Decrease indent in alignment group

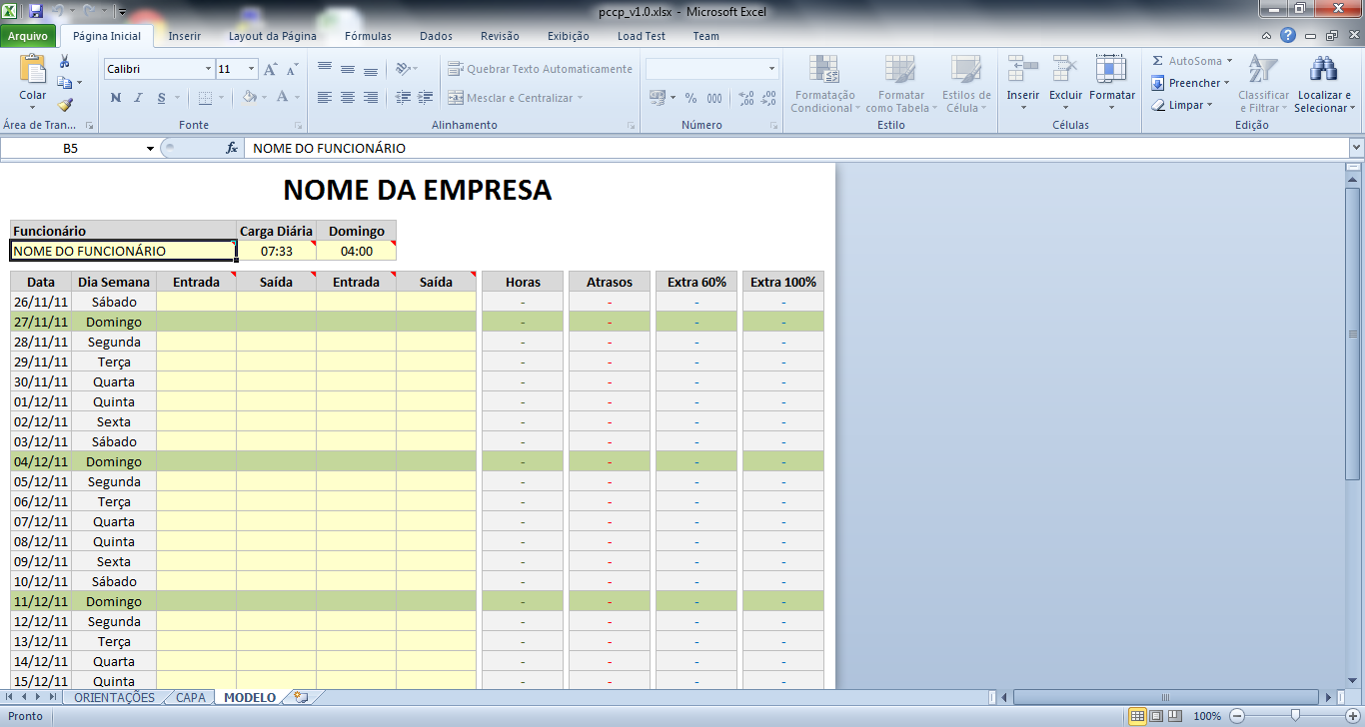tap(403, 98)
